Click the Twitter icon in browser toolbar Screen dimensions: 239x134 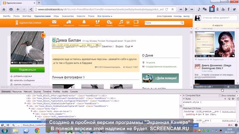coord(234,9)
